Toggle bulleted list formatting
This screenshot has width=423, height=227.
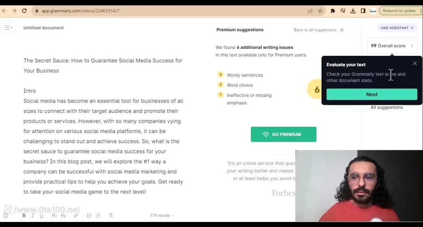tap(98, 216)
